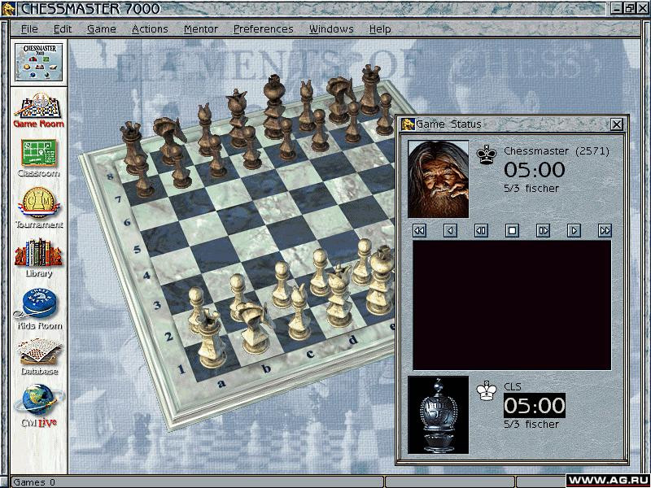Step forward one move
The image size is (651, 488).
(574, 230)
